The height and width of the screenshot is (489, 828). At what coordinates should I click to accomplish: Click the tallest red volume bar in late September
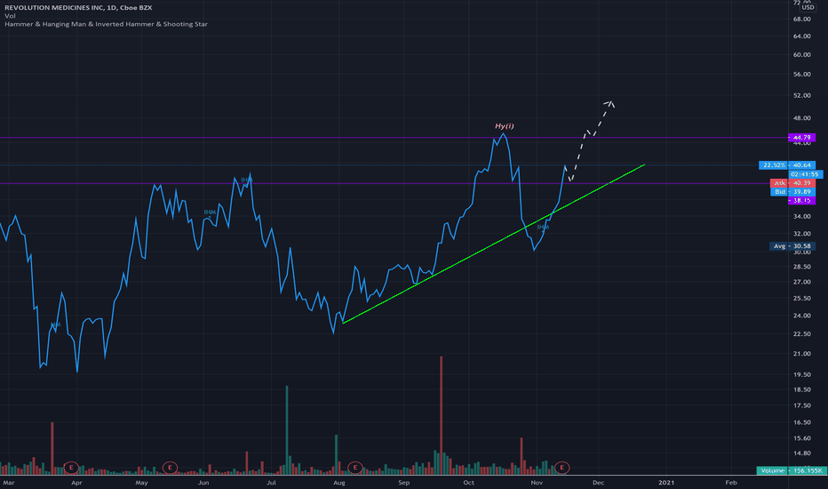point(441,415)
